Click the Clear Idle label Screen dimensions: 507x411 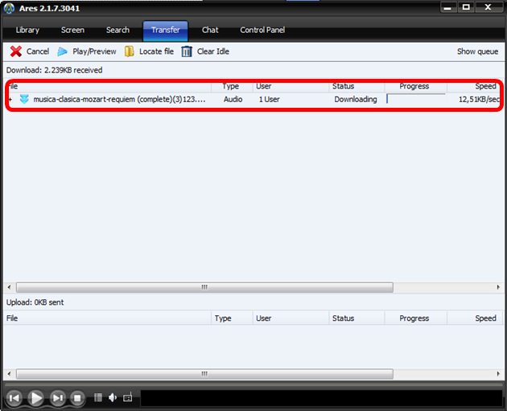point(213,51)
